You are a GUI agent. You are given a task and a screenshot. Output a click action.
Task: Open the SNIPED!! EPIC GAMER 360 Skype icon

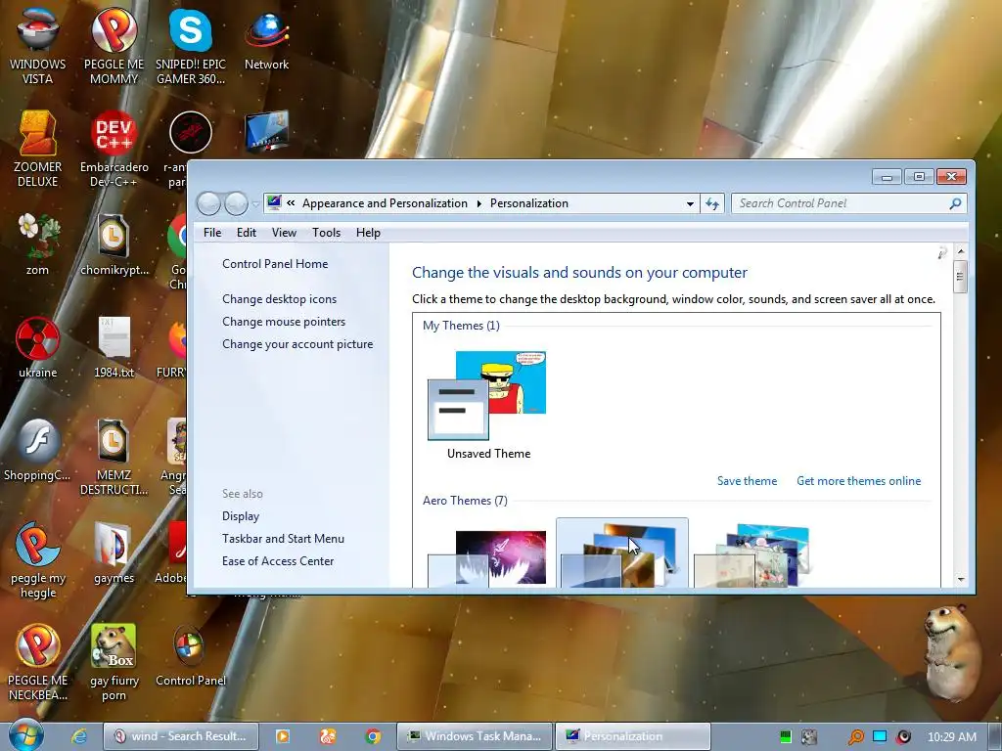(x=191, y=45)
